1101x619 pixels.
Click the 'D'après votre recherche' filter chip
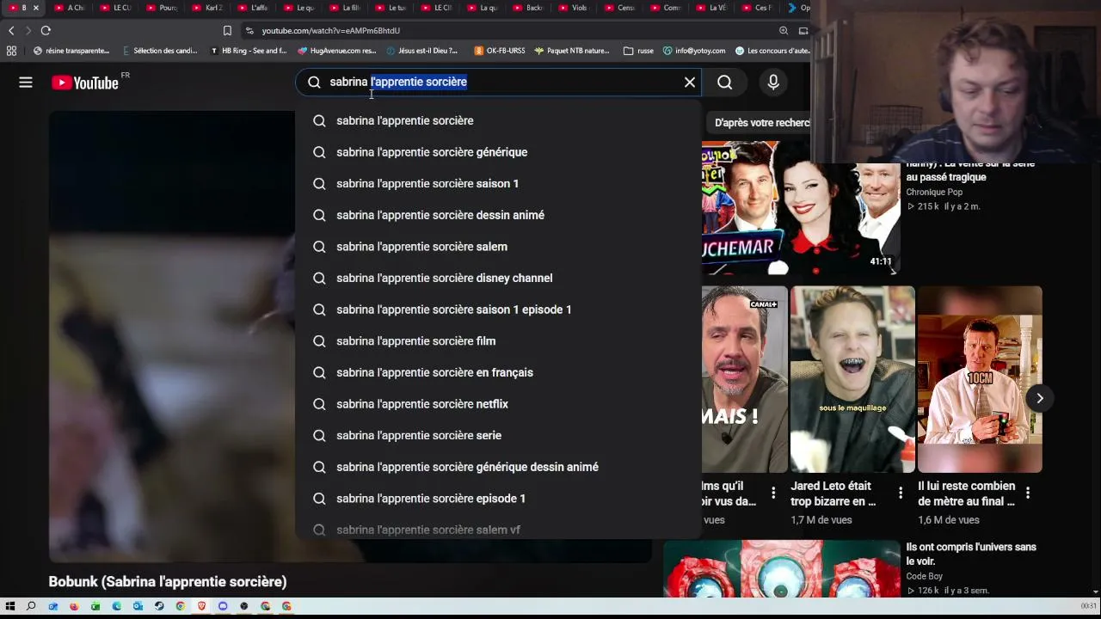tap(760, 123)
